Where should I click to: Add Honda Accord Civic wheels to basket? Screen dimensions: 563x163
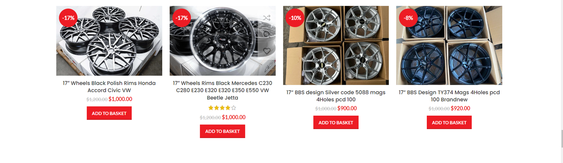point(109,113)
